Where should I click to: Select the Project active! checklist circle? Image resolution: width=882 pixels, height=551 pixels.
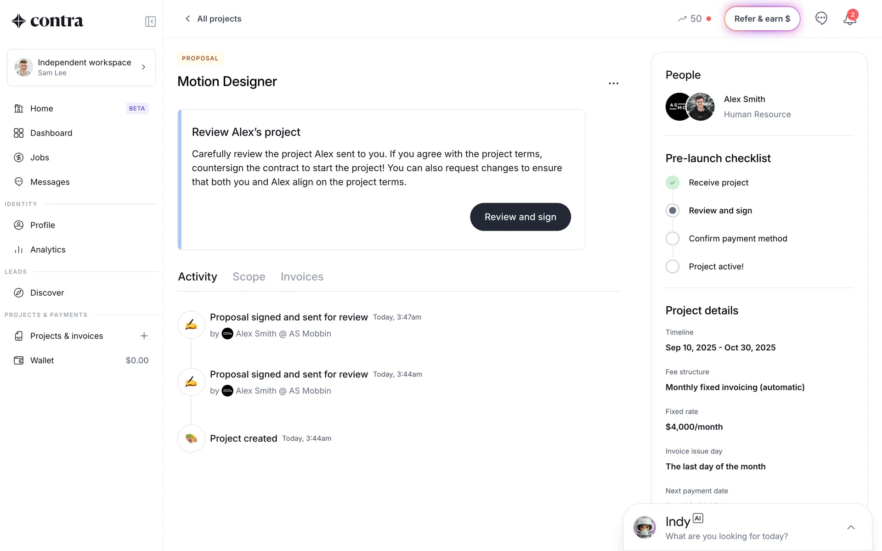[x=673, y=267]
